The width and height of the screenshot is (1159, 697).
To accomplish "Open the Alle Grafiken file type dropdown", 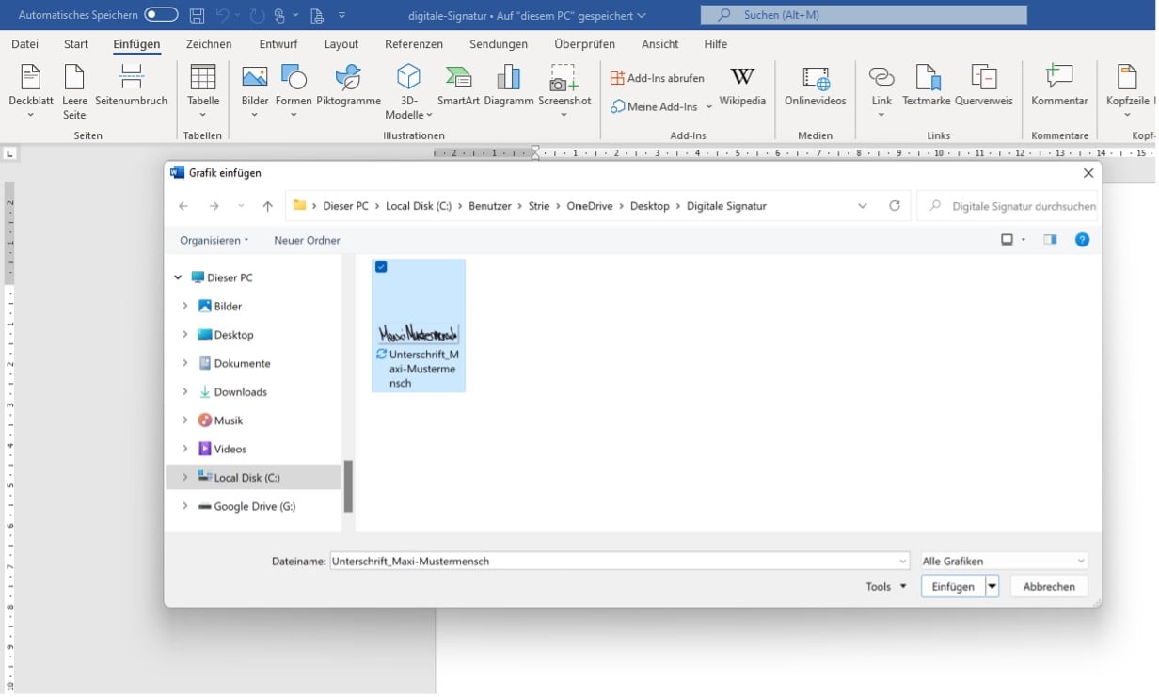I will 1003,561.
